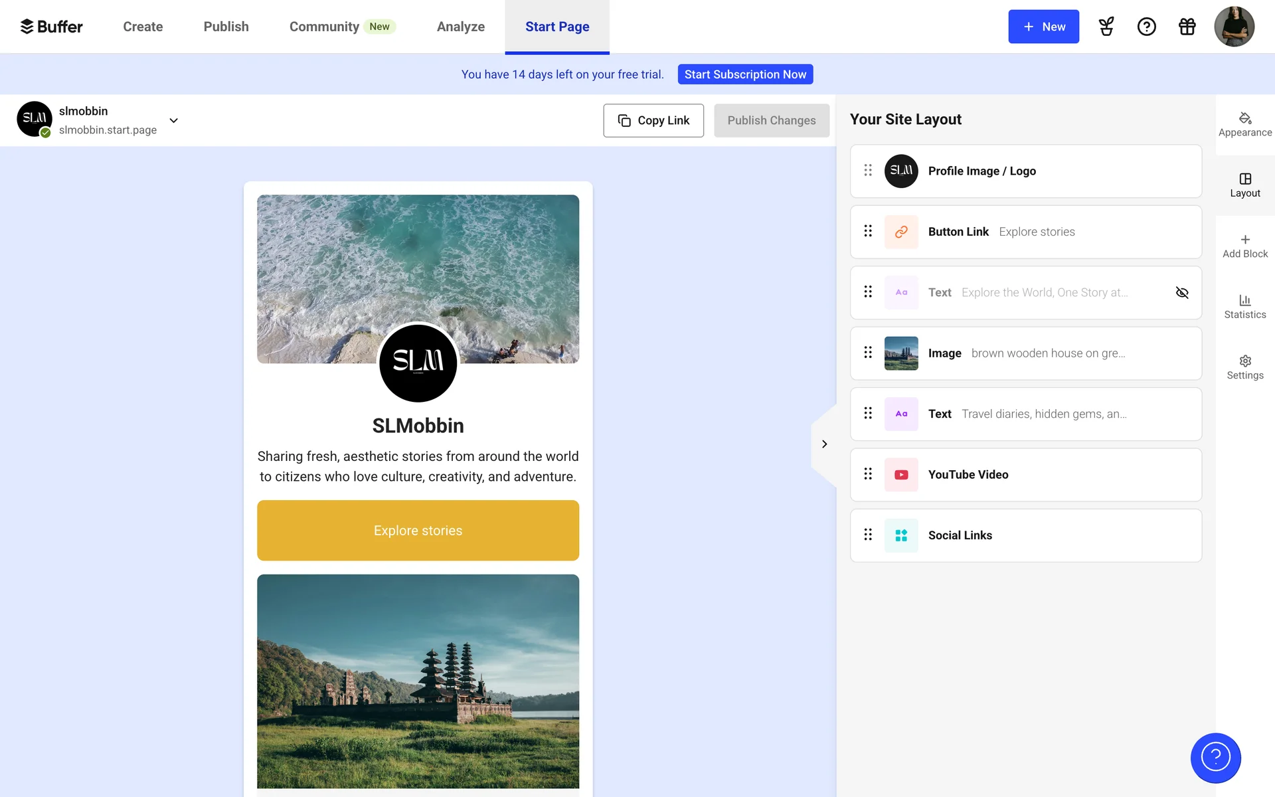Collapse the site layout panel arrow
Screen dimensions: 1275x797
(824, 444)
